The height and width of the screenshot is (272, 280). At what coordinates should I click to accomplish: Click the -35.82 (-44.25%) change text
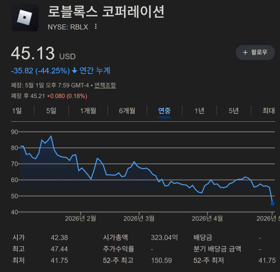40,71
